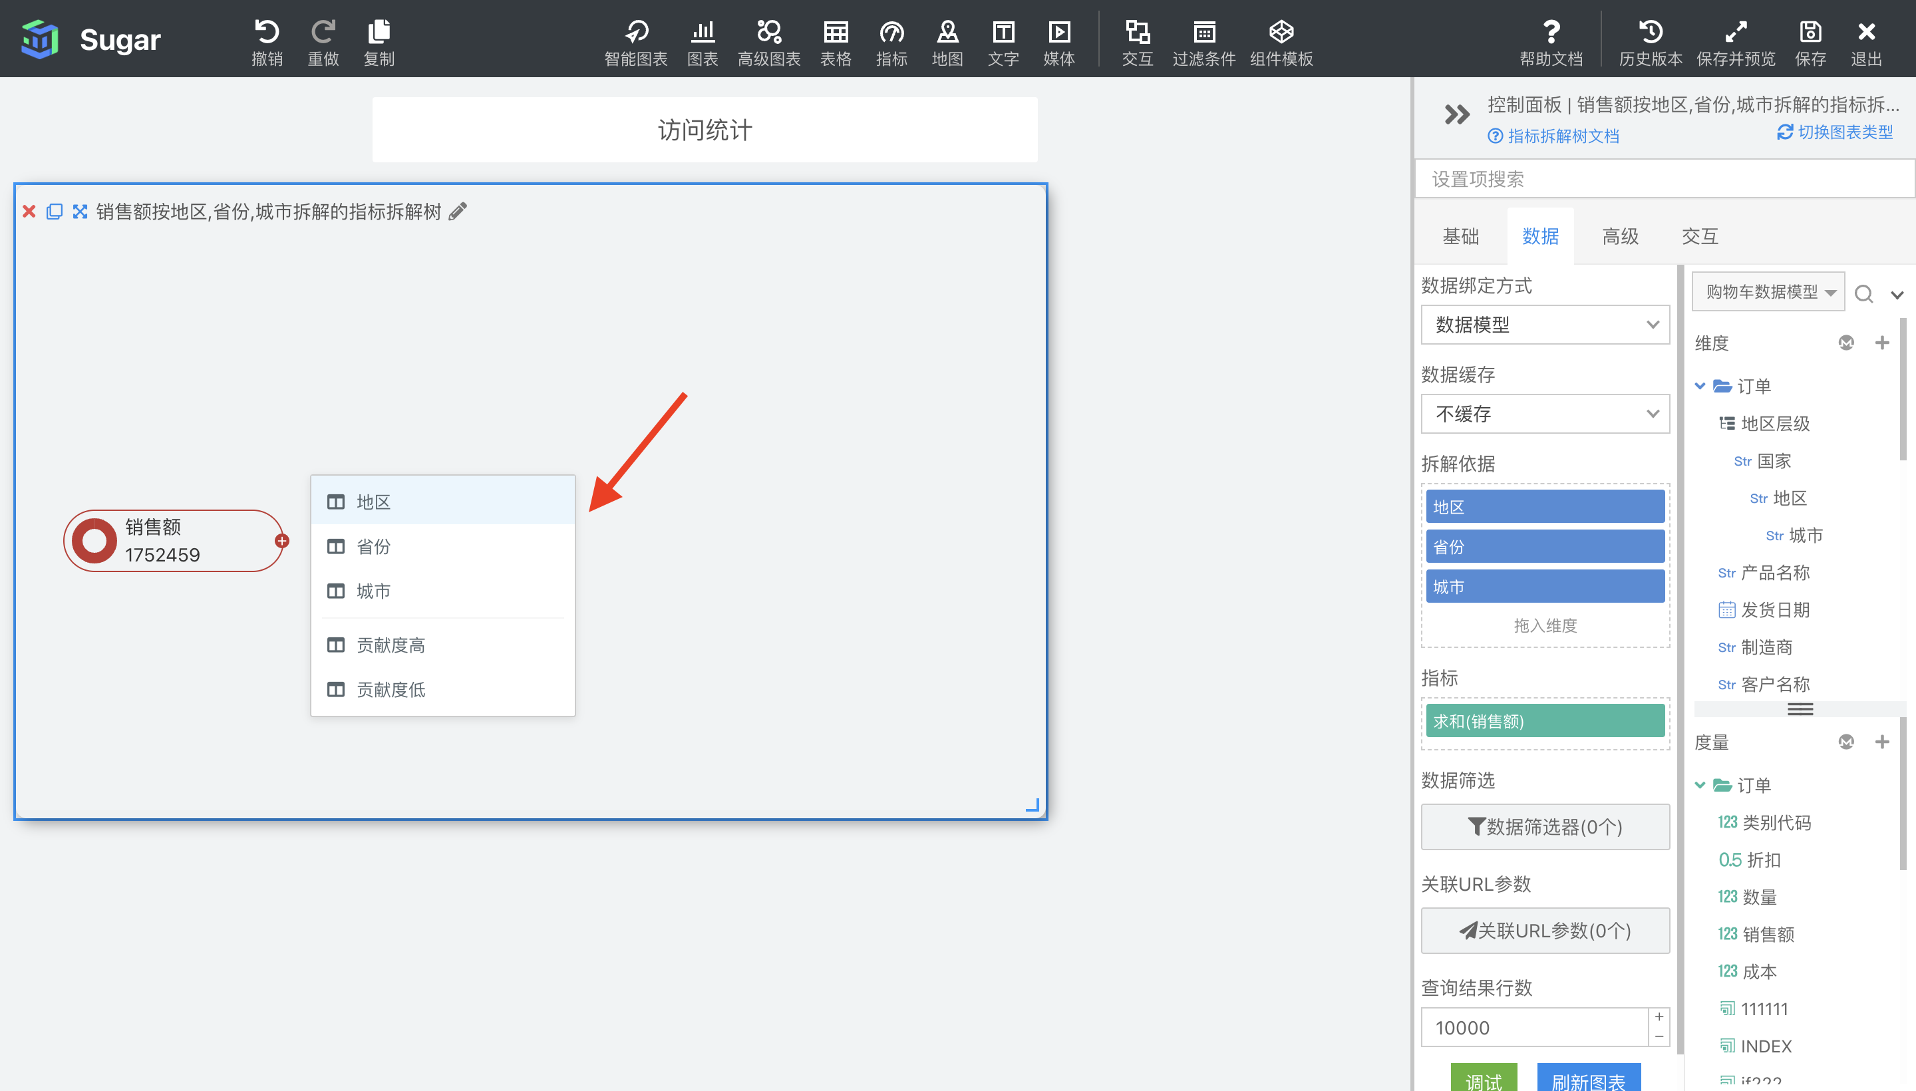The width and height of the screenshot is (1916, 1091).
Task: Open the 购物车数据模型 model selector
Action: (1768, 291)
